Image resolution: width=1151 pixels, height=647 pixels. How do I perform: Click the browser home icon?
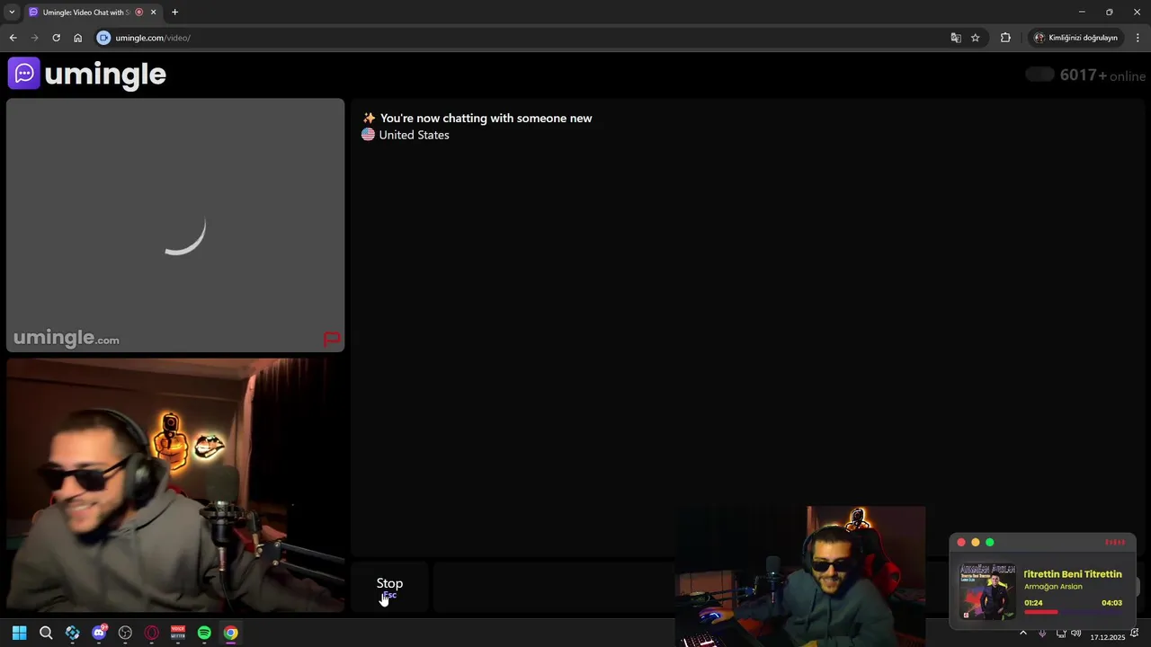tap(77, 38)
